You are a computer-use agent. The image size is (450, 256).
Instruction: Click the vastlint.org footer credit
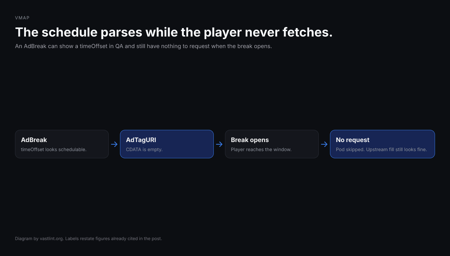(x=88, y=239)
